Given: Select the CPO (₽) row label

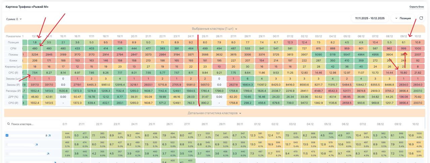Looking at the screenshot, I should tap(13, 103).
